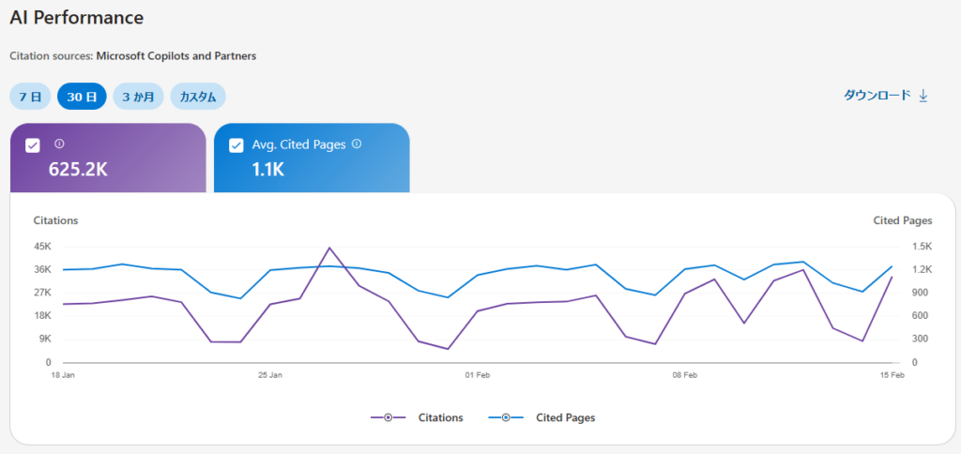Image resolution: width=961 pixels, height=454 pixels.
Task: Click Microsoft Copilots and Partners text
Action: pos(176,55)
